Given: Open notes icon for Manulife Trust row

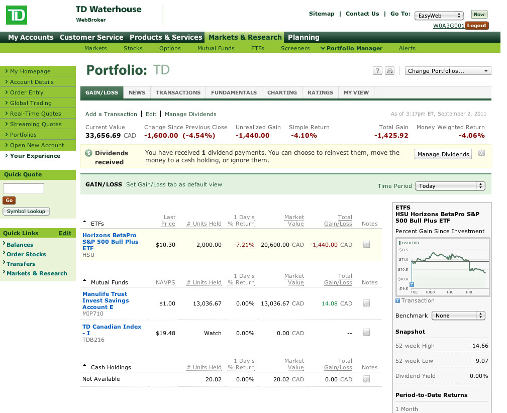Looking at the screenshot, I should point(366,303).
